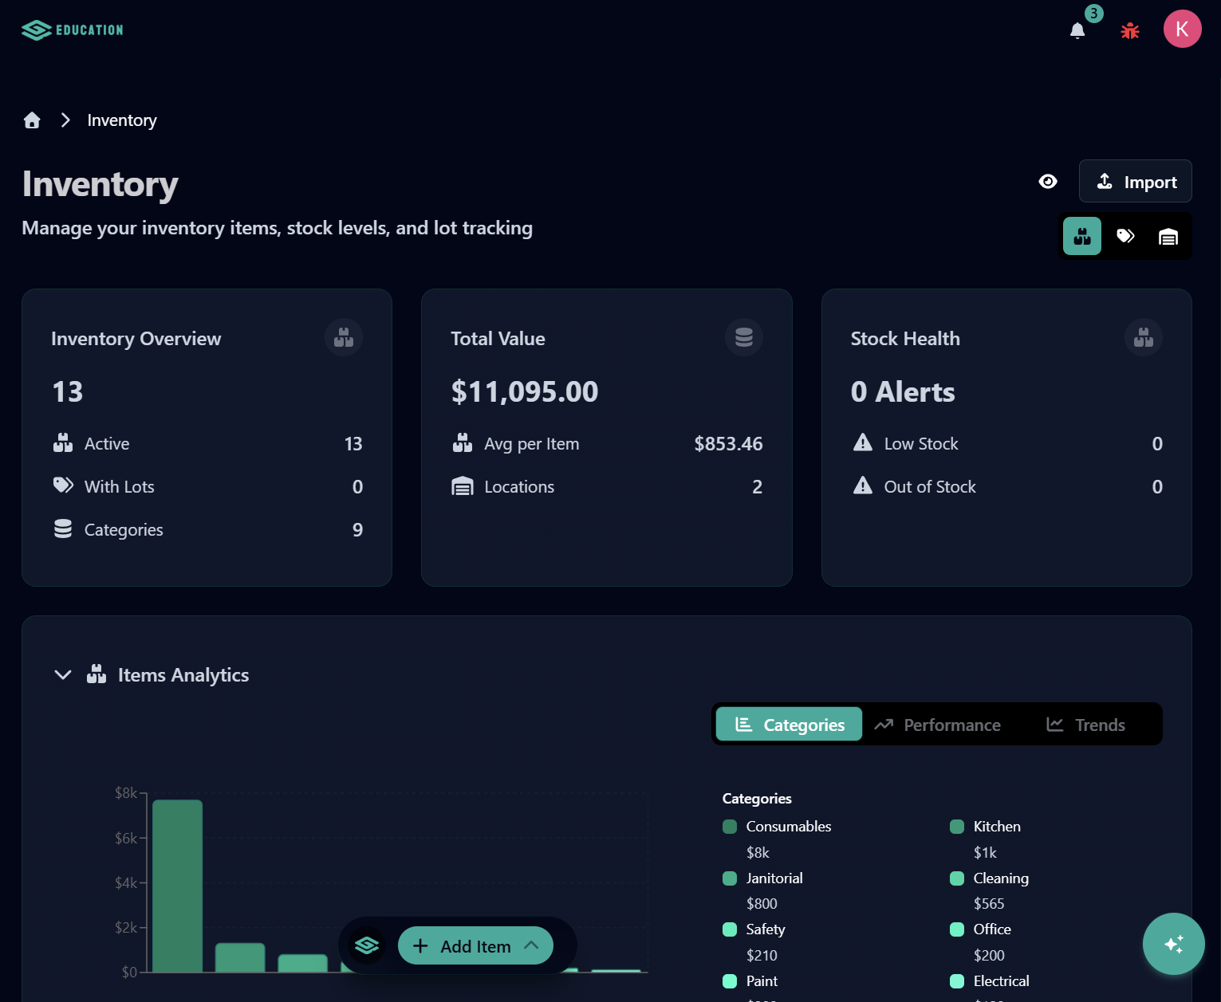The height and width of the screenshot is (1002, 1221).
Task: Switch to the Lots view tags icon
Action: pos(1125,236)
